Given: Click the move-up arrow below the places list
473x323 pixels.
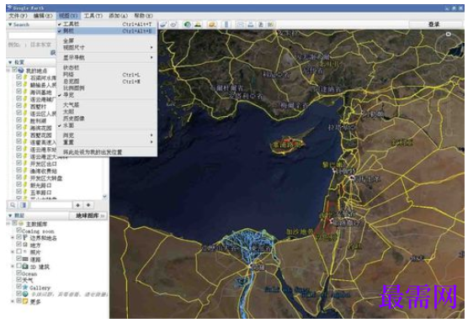Looking at the screenshot, I should pos(78,205).
